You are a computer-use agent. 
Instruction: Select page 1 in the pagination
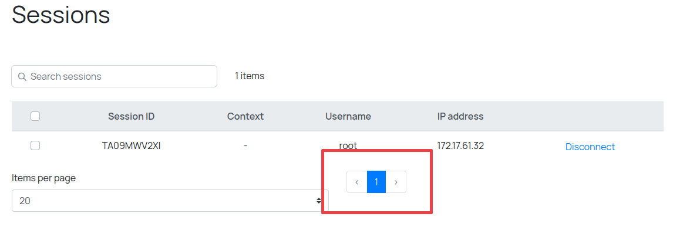click(x=376, y=182)
